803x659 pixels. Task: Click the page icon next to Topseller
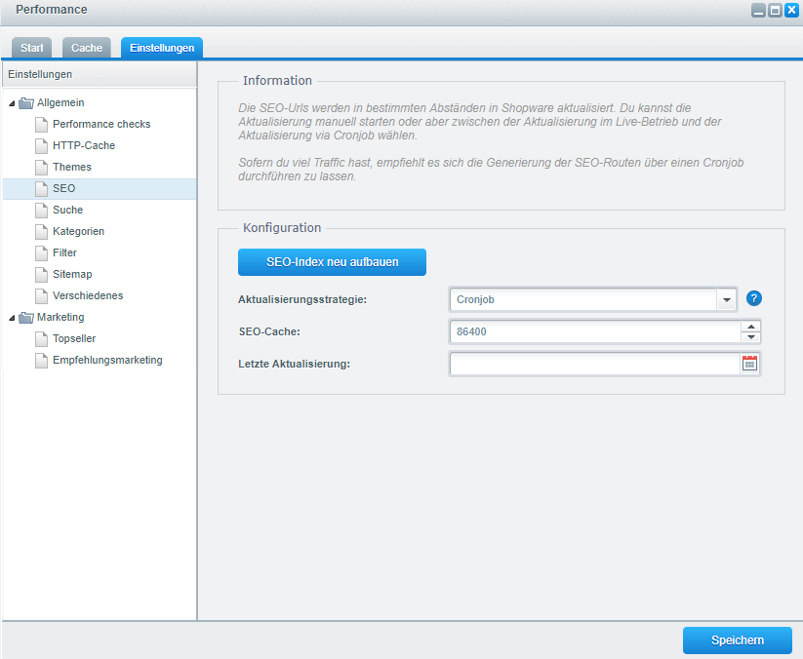41,338
